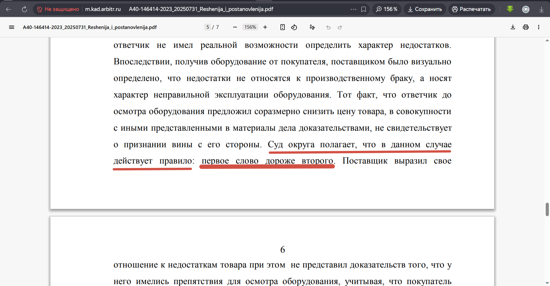Click the Сохранить button
550x286 pixels.
click(x=425, y=9)
